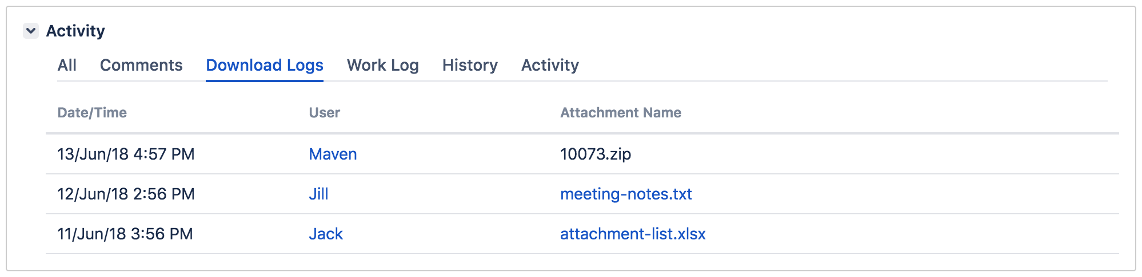This screenshot has width=1142, height=277.
Task: Select the Download Logs tab
Action: (x=265, y=66)
